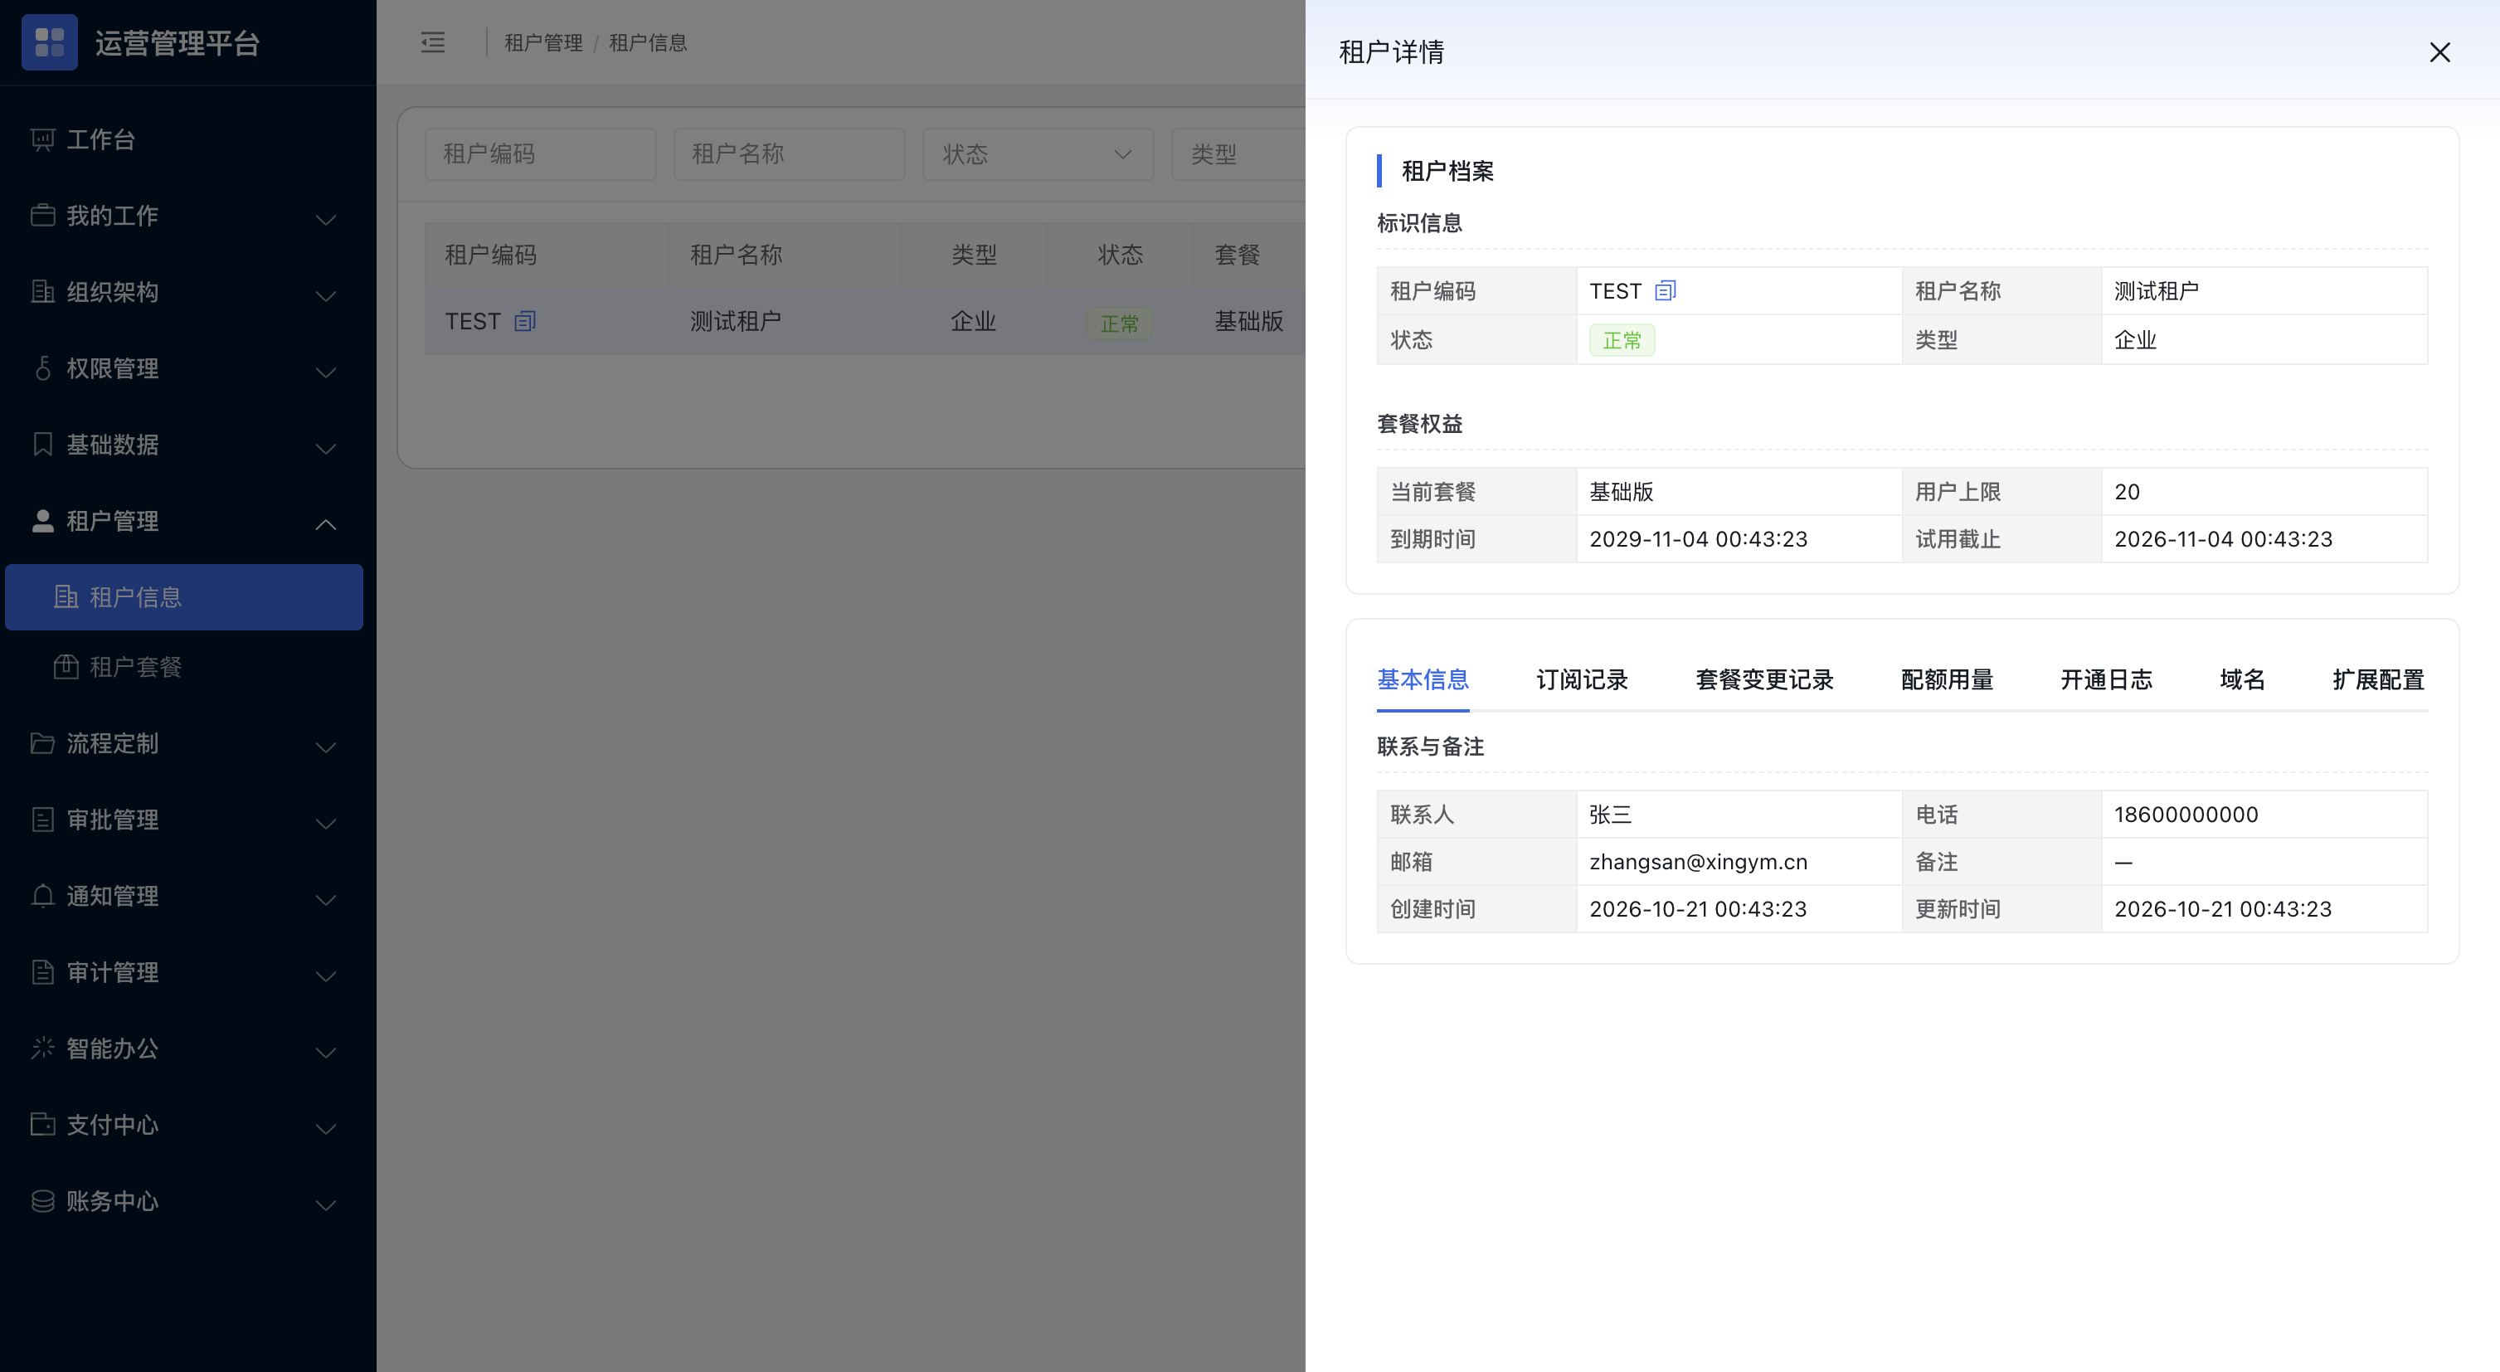Viewport: 2500px width, 1372px height.
Task: Switch to the 套餐变更记录 tab
Action: 1764,679
